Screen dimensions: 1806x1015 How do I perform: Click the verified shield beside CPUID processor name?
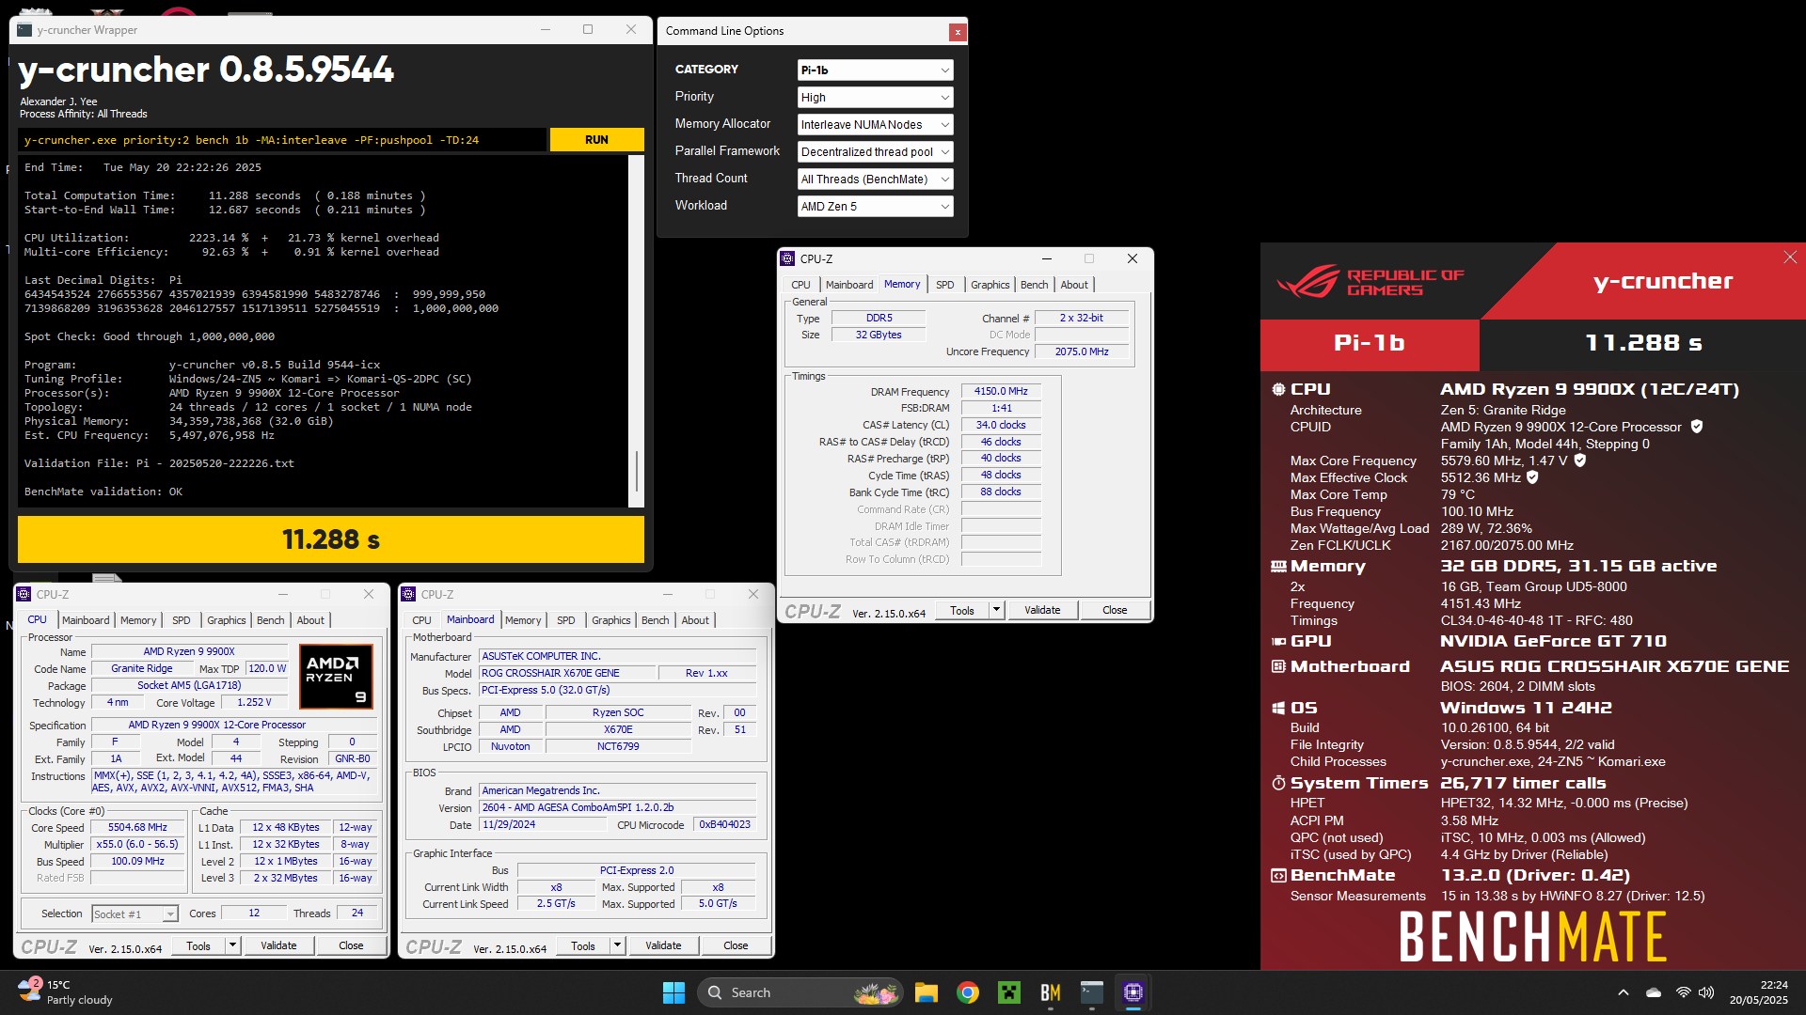coord(1697,427)
